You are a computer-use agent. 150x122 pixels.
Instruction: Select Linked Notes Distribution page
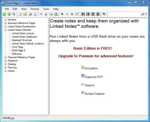[x=25, y=37]
